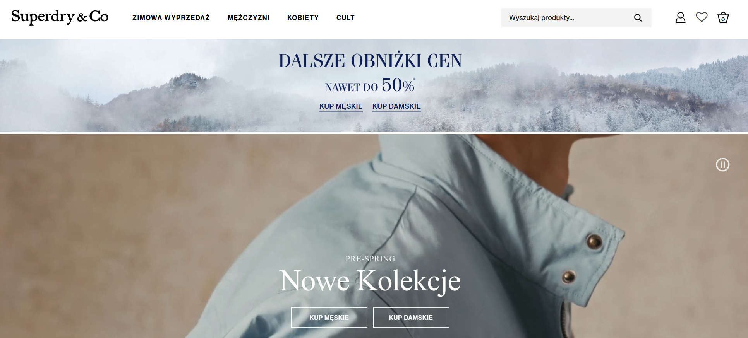Click the DALSZE OBNIŻKI CEN banner heading
This screenshot has width=748, height=338.
pyautogui.click(x=371, y=61)
